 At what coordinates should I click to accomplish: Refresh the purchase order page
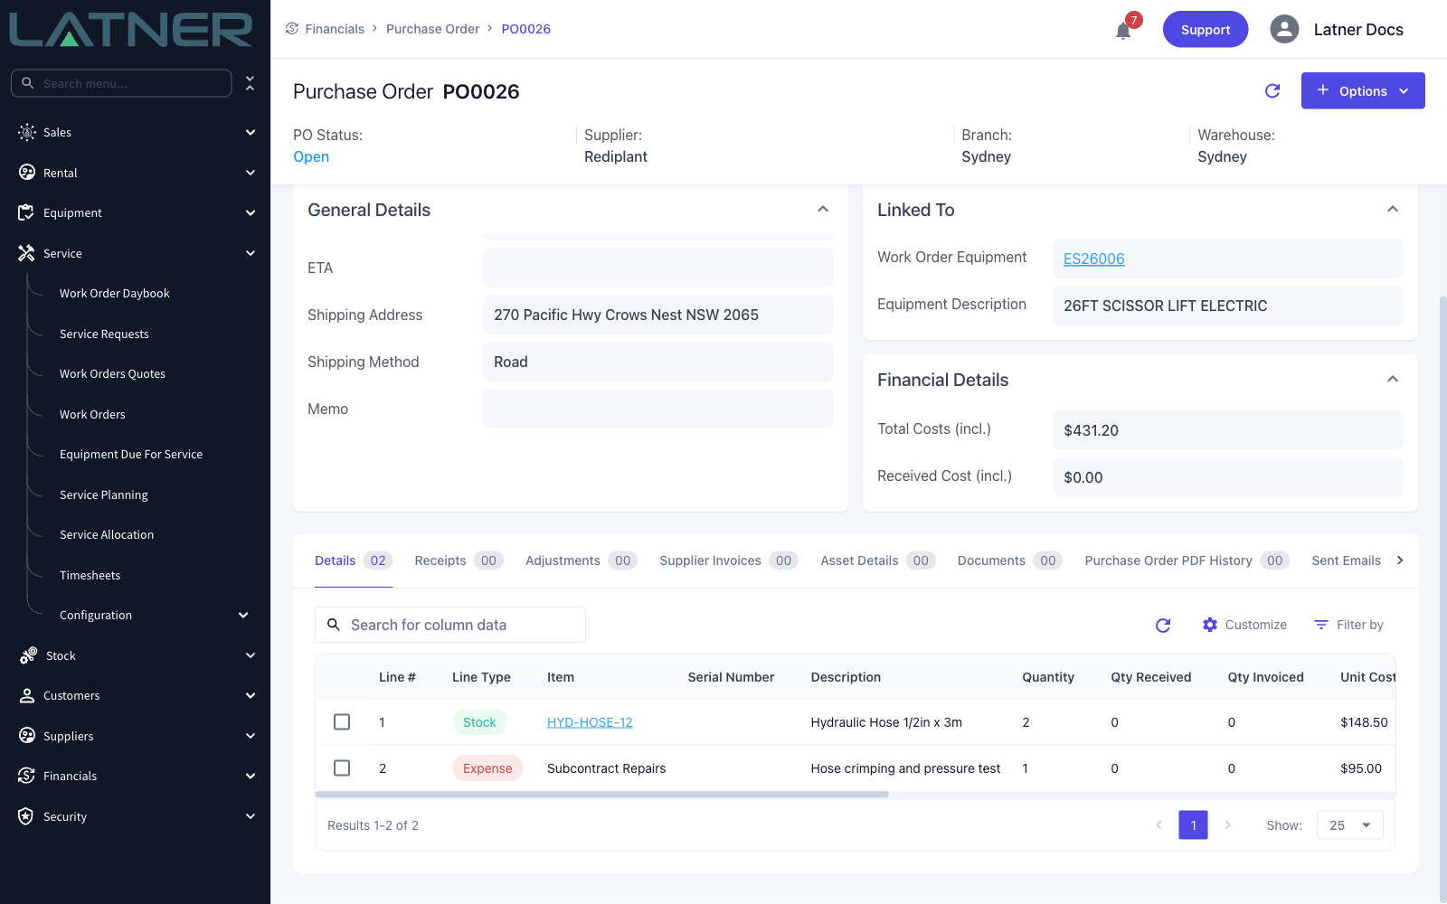1272,90
